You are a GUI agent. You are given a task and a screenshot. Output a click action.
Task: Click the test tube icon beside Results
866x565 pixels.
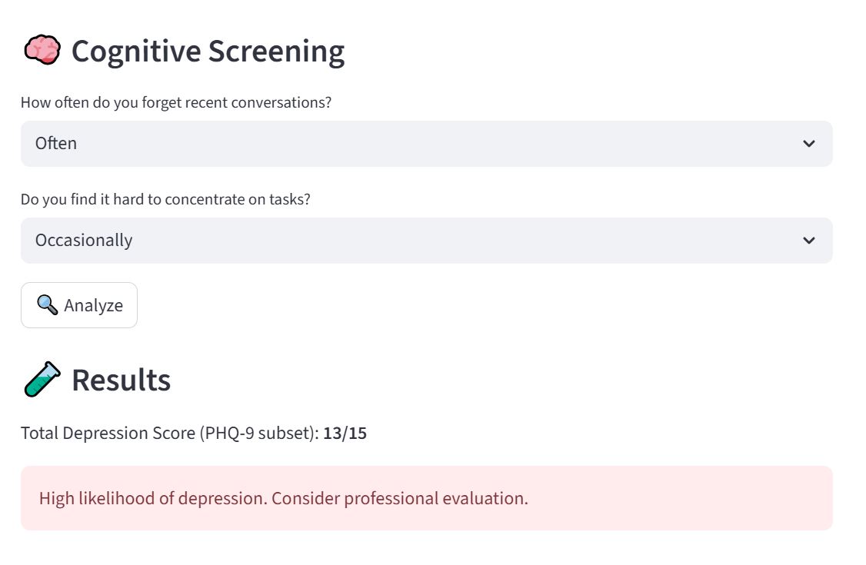click(x=42, y=380)
